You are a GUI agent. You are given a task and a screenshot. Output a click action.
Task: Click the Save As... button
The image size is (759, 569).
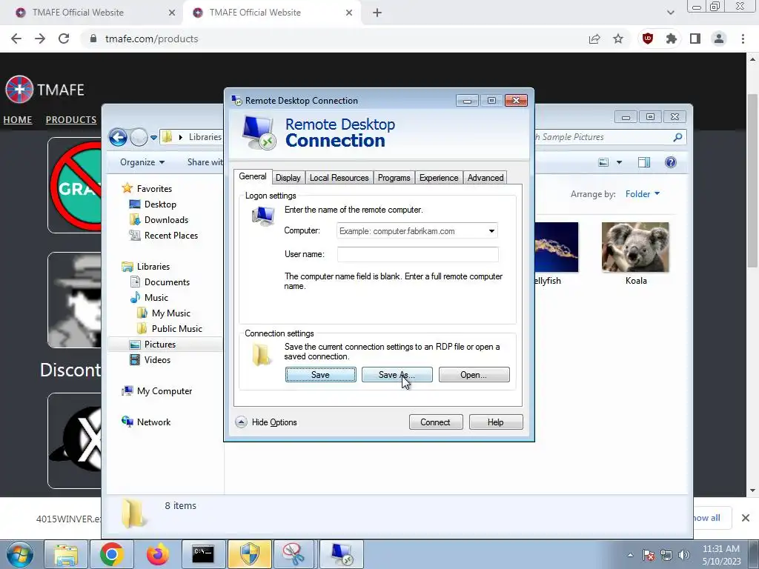(397, 374)
